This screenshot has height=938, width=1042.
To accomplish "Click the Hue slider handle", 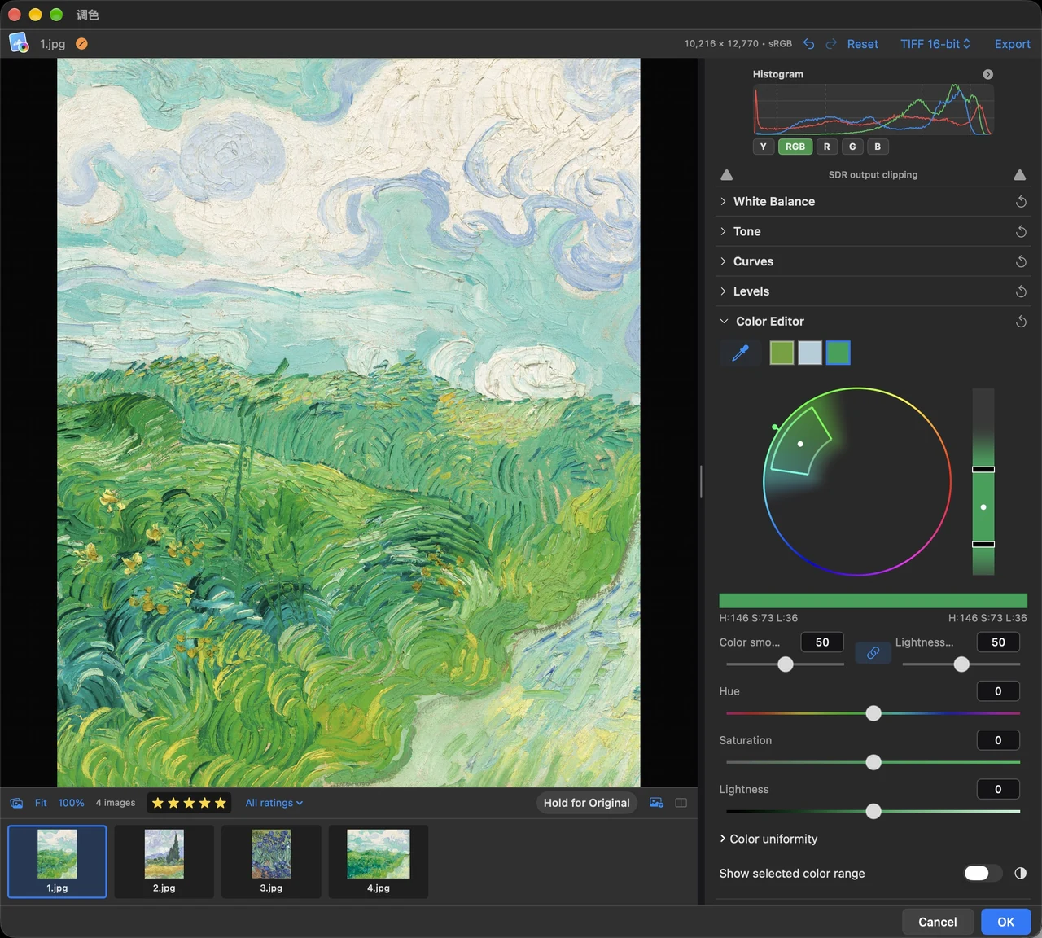I will pyautogui.click(x=873, y=713).
